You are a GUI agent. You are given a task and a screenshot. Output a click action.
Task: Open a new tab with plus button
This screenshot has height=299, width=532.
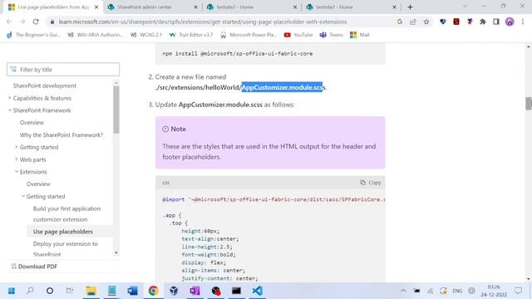(410, 7)
